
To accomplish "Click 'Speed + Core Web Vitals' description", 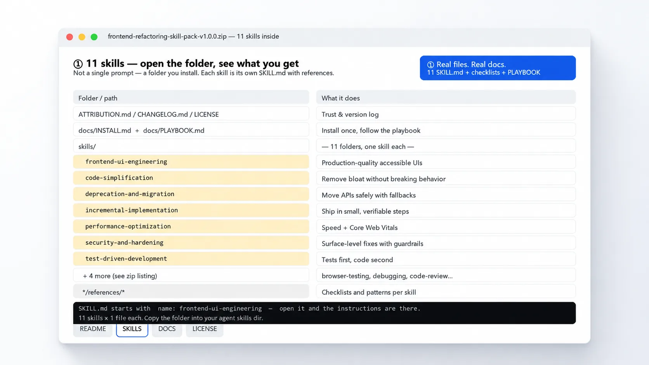I will point(446,227).
